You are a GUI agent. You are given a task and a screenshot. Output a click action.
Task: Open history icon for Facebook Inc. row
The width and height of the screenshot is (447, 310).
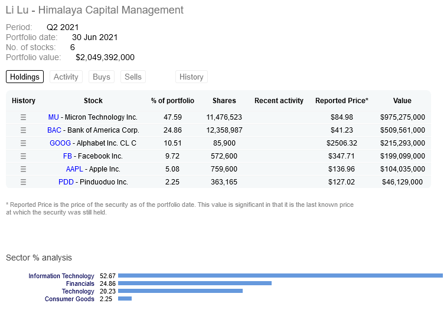coord(23,156)
